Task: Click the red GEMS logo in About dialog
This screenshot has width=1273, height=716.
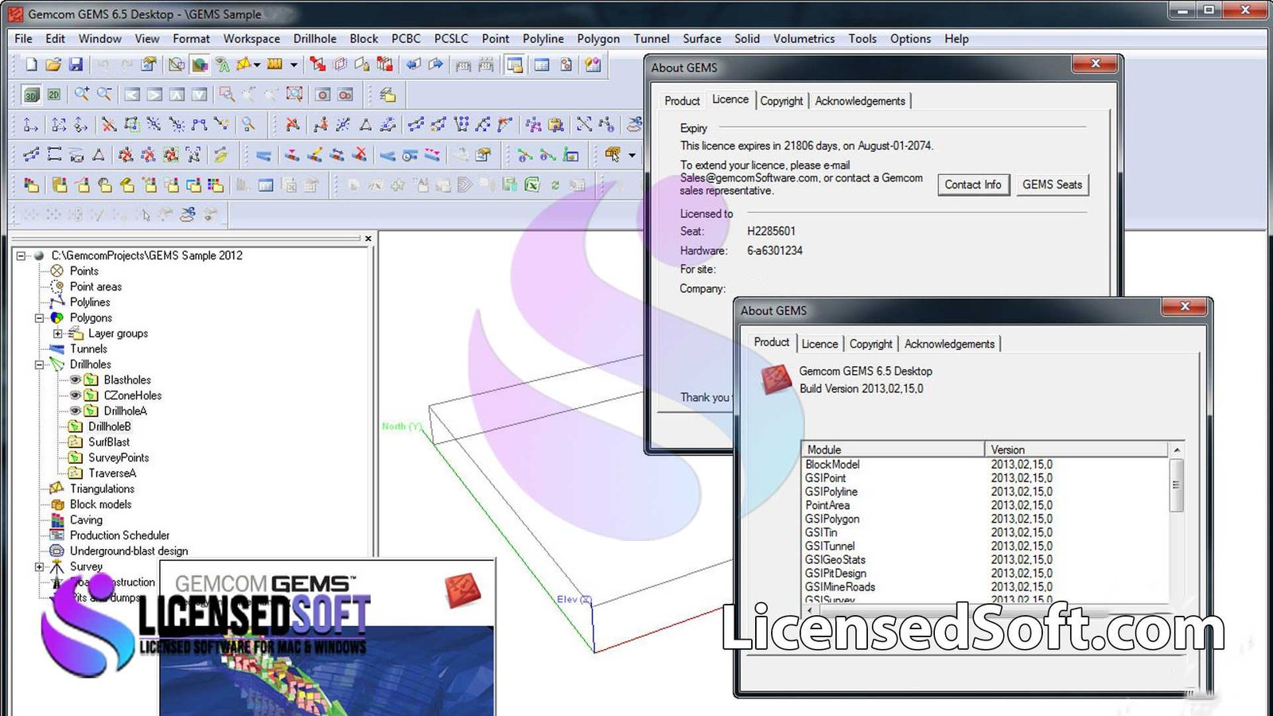Action: tap(777, 379)
